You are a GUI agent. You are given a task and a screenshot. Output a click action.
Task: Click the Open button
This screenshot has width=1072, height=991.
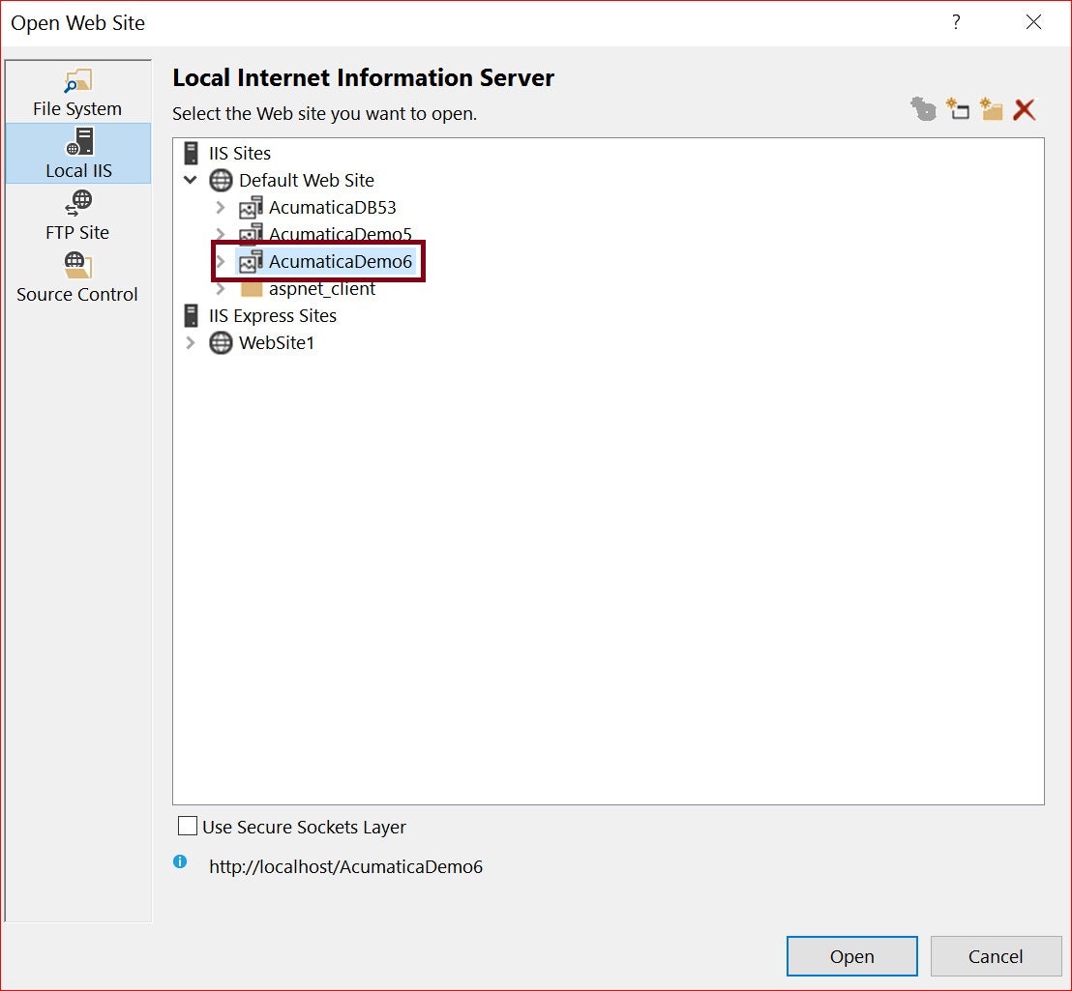[x=851, y=956]
